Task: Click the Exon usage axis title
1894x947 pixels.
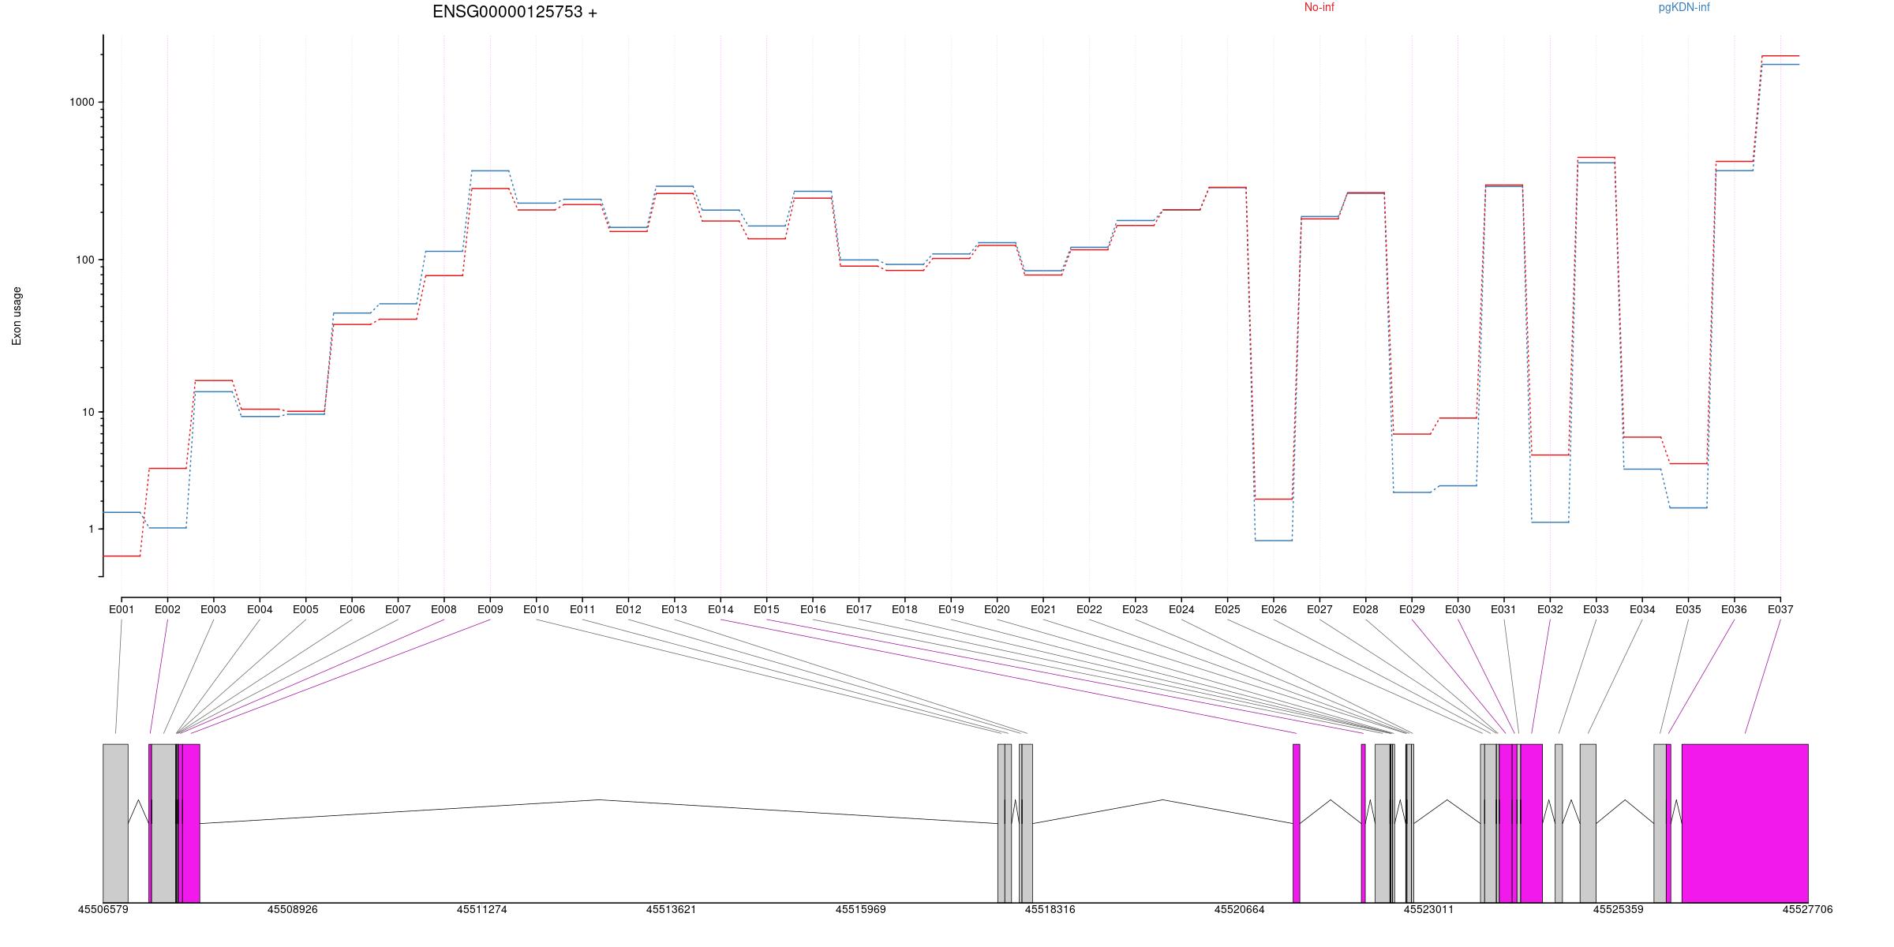Action: pyautogui.click(x=17, y=316)
